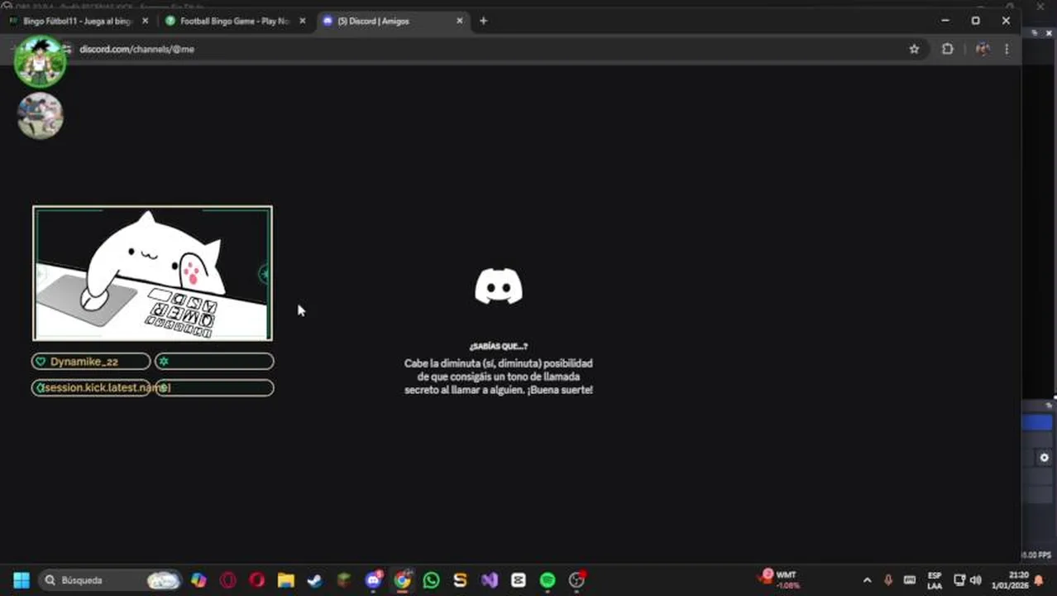Bookmark this page with the star icon
The image size is (1057, 596).
(914, 49)
